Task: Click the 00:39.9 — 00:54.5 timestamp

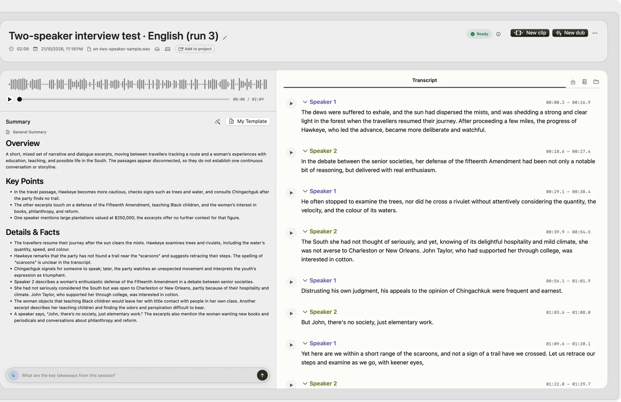Action: 568,232
